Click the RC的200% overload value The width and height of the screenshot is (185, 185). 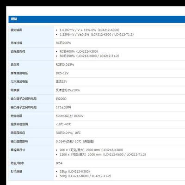pos(63,43)
